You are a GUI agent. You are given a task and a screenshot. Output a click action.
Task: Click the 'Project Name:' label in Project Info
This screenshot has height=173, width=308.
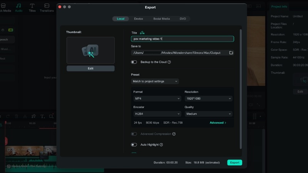(280, 16)
